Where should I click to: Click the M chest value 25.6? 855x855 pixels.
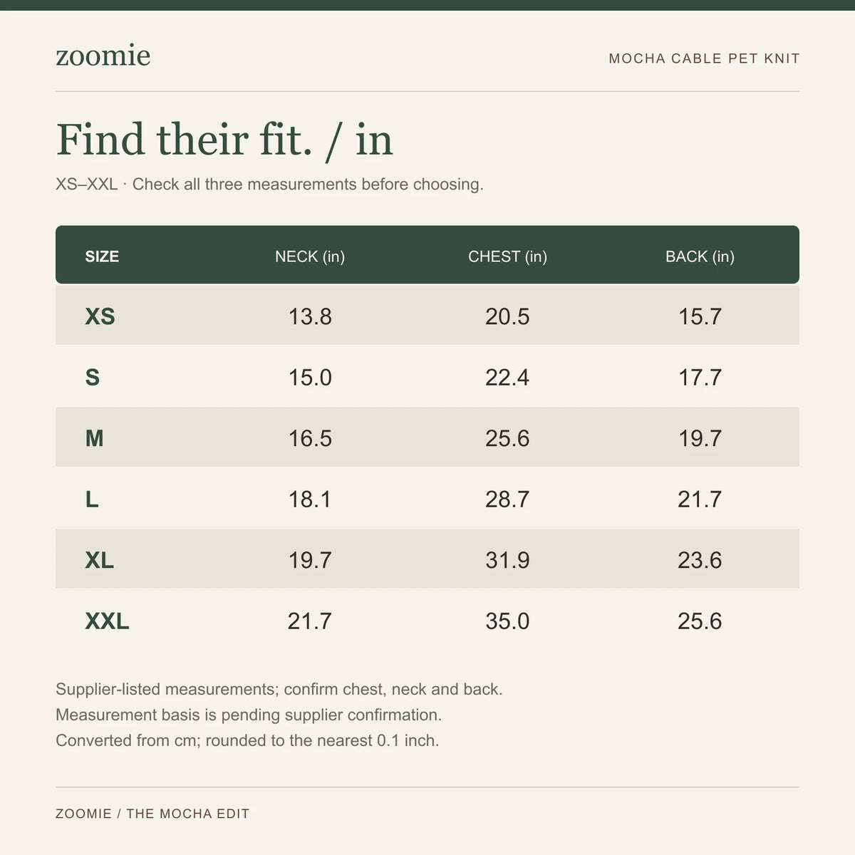click(507, 438)
